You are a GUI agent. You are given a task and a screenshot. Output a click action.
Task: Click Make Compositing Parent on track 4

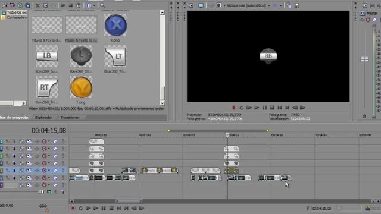(x=8, y=163)
